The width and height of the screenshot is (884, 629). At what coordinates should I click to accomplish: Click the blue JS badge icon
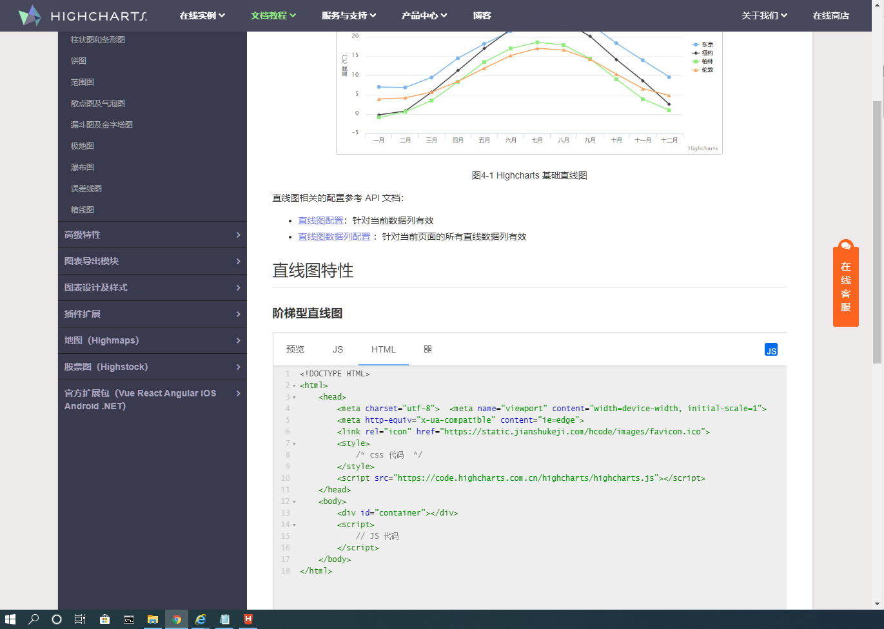771,350
